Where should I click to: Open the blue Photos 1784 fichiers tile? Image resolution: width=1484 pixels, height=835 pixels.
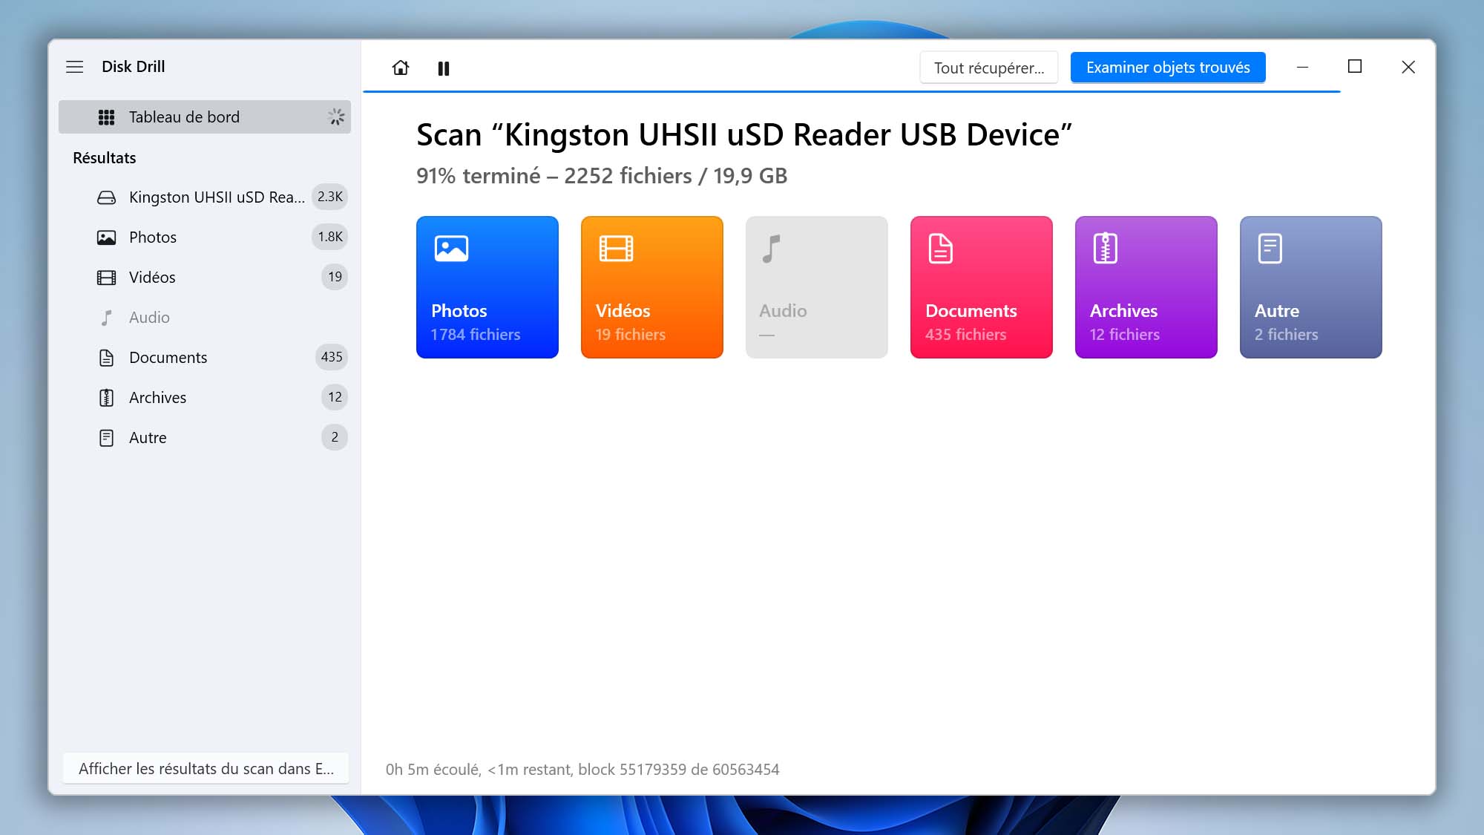(487, 287)
